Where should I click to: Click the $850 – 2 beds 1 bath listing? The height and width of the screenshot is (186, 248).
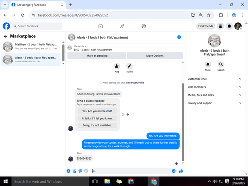pos(93,50)
